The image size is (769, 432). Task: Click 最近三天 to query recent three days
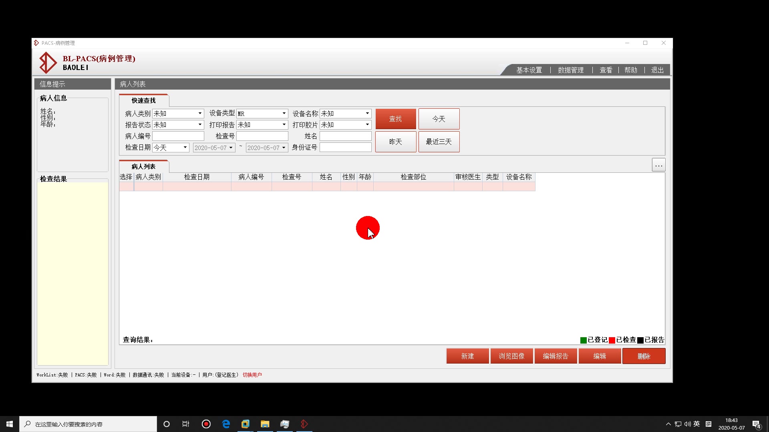(439, 142)
